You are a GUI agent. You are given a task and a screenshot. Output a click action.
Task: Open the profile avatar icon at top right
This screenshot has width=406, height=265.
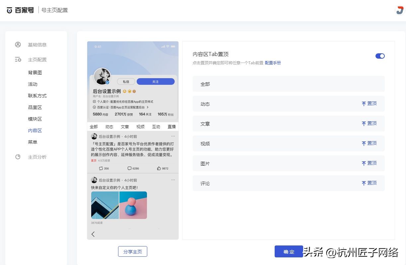click(x=399, y=10)
